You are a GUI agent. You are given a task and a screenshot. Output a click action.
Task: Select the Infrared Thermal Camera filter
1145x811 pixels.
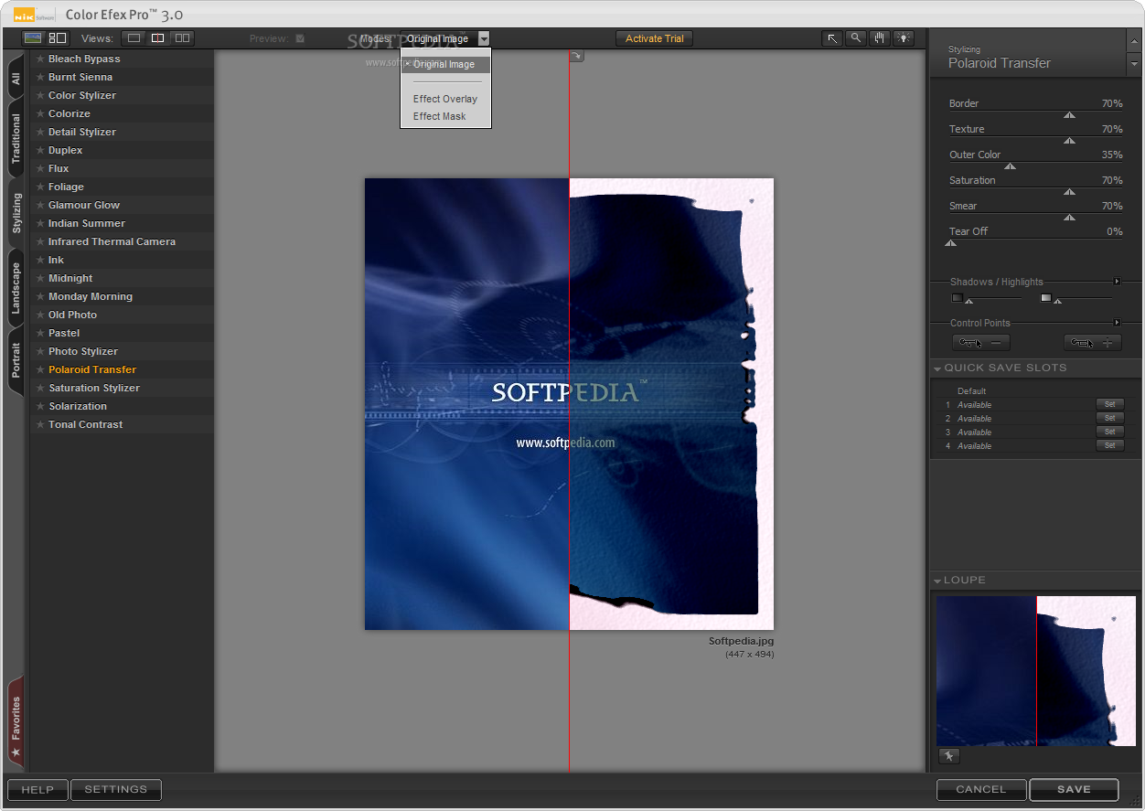(x=122, y=241)
